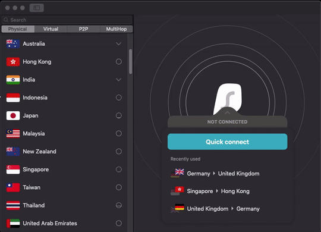Select the Hong Kong radio button
This screenshot has height=232, width=321.
pyautogui.click(x=119, y=62)
